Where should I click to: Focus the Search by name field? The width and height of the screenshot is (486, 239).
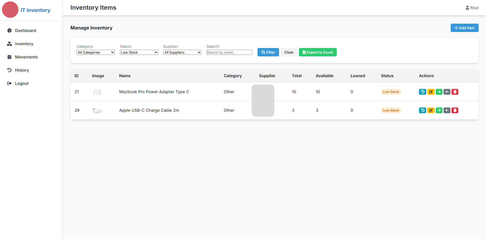coord(229,52)
